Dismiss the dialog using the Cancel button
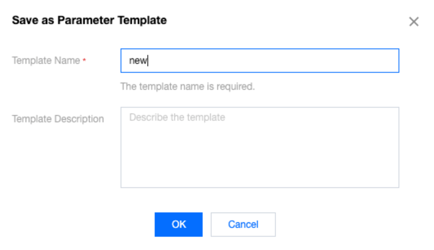 click(x=243, y=224)
